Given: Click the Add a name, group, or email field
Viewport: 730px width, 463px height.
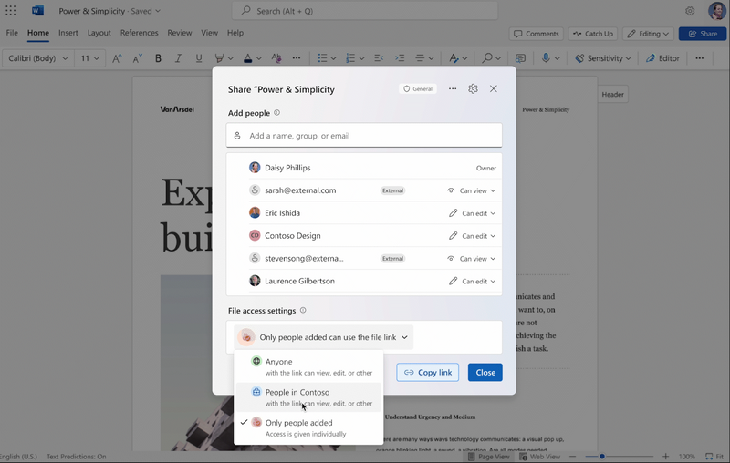Looking at the screenshot, I should click(364, 135).
